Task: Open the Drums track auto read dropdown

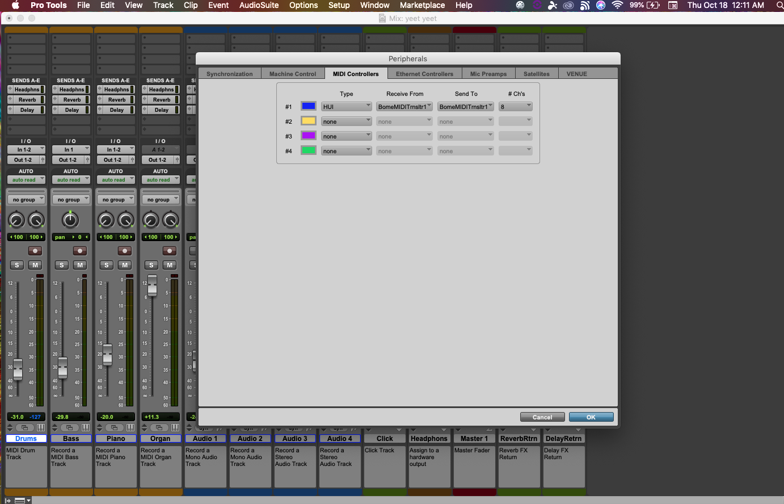Action: click(26, 179)
